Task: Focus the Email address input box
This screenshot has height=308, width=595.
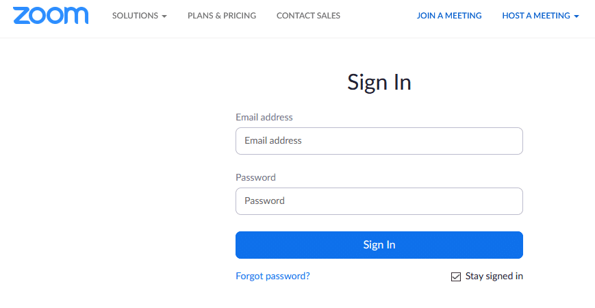Action: (x=379, y=141)
